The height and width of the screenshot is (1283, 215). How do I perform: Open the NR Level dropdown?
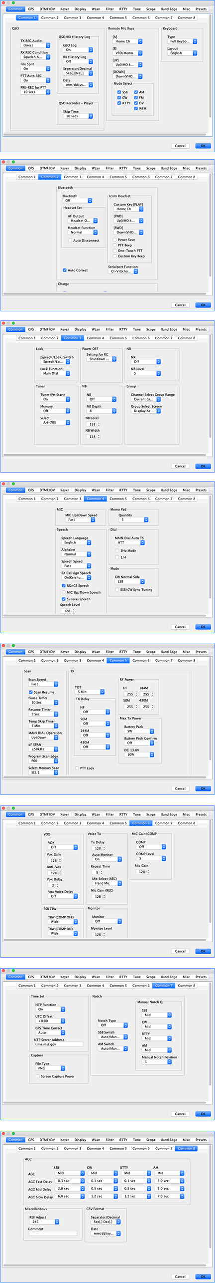146,373
